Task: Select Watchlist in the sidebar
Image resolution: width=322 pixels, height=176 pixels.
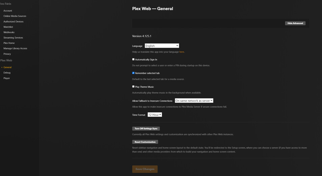Action: tap(8, 27)
